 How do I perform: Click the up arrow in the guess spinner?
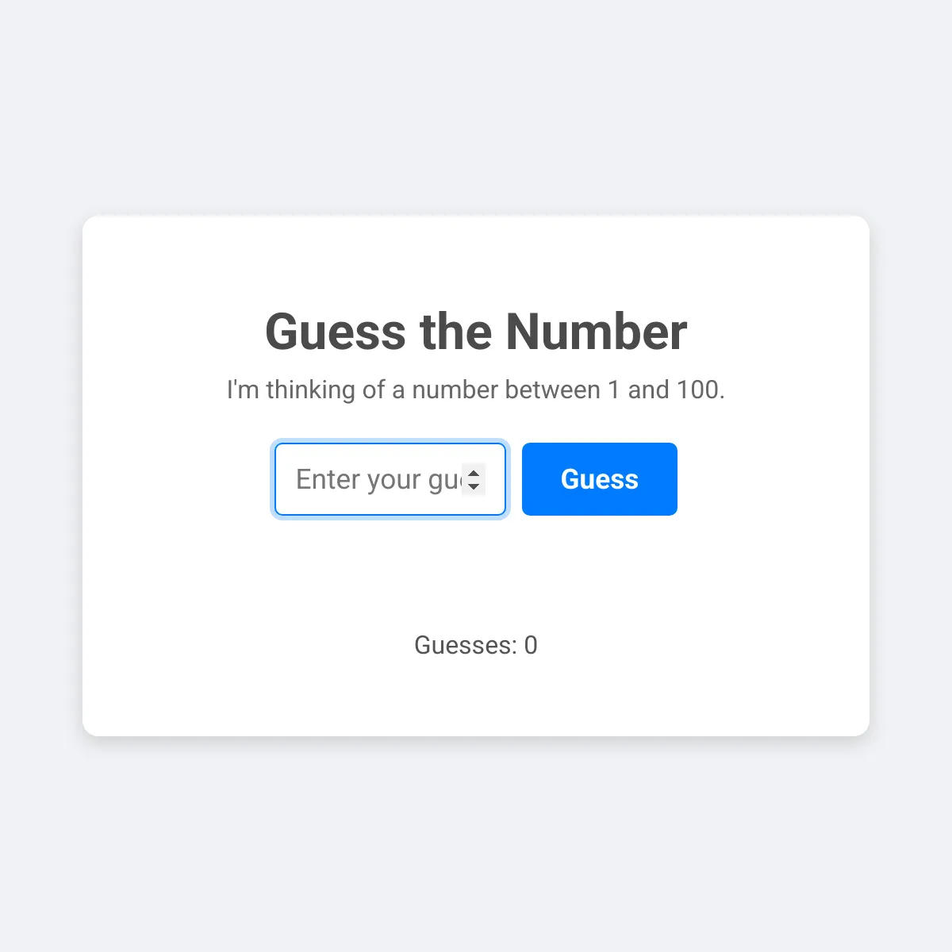[x=474, y=473]
